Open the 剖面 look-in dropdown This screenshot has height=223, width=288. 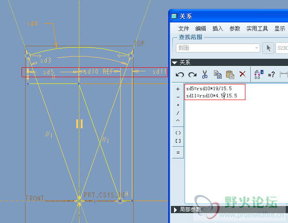218,48
